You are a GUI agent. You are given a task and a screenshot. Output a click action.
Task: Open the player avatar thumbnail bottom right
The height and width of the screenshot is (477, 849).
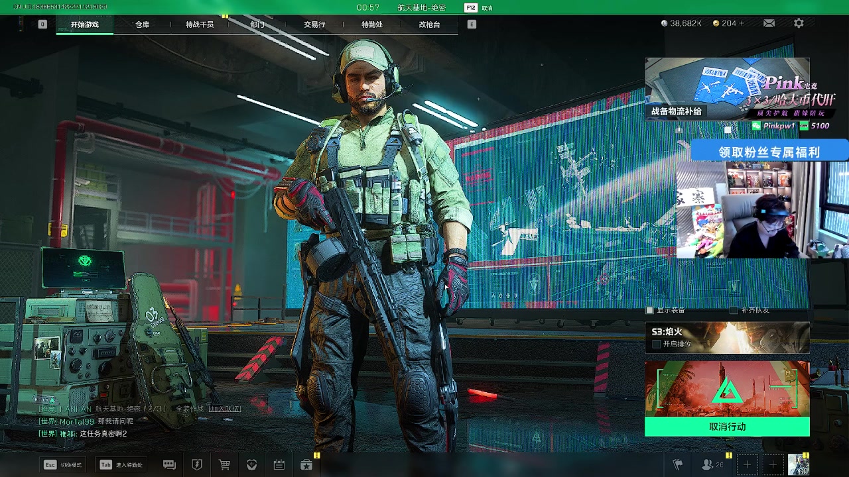tap(798, 464)
